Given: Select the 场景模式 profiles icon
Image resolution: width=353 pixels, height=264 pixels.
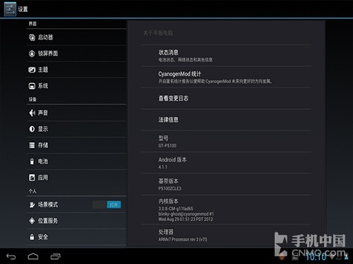Looking at the screenshot, I should [32, 205].
